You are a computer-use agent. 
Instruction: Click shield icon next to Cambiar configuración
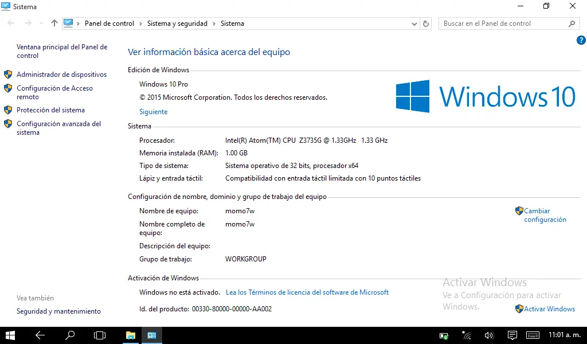pos(519,211)
